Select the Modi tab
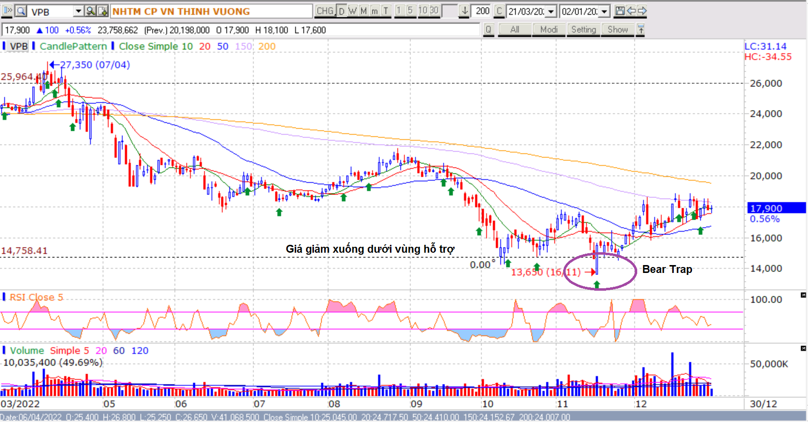 [x=548, y=30]
